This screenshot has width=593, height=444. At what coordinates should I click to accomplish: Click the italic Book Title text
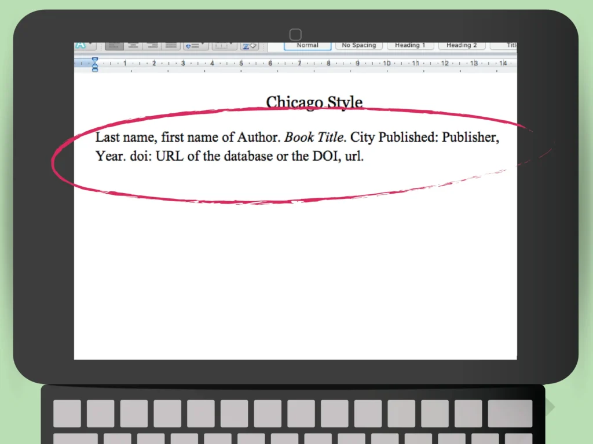click(x=314, y=138)
